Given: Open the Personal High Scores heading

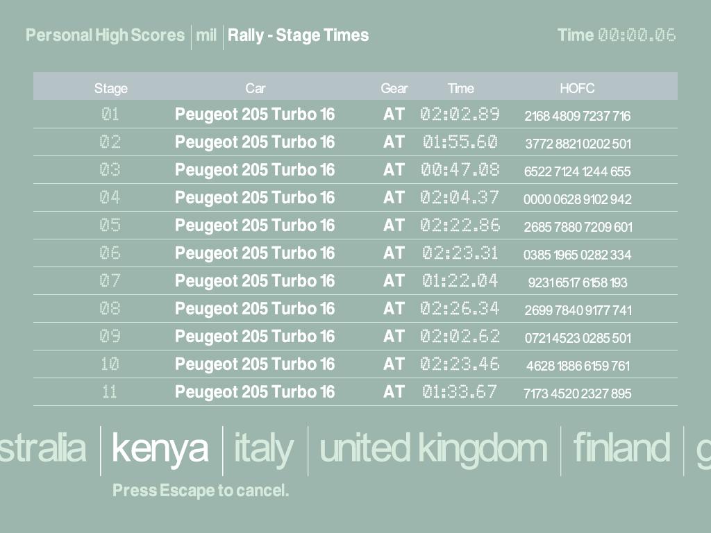Looking at the screenshot, I should pos(105,35).
